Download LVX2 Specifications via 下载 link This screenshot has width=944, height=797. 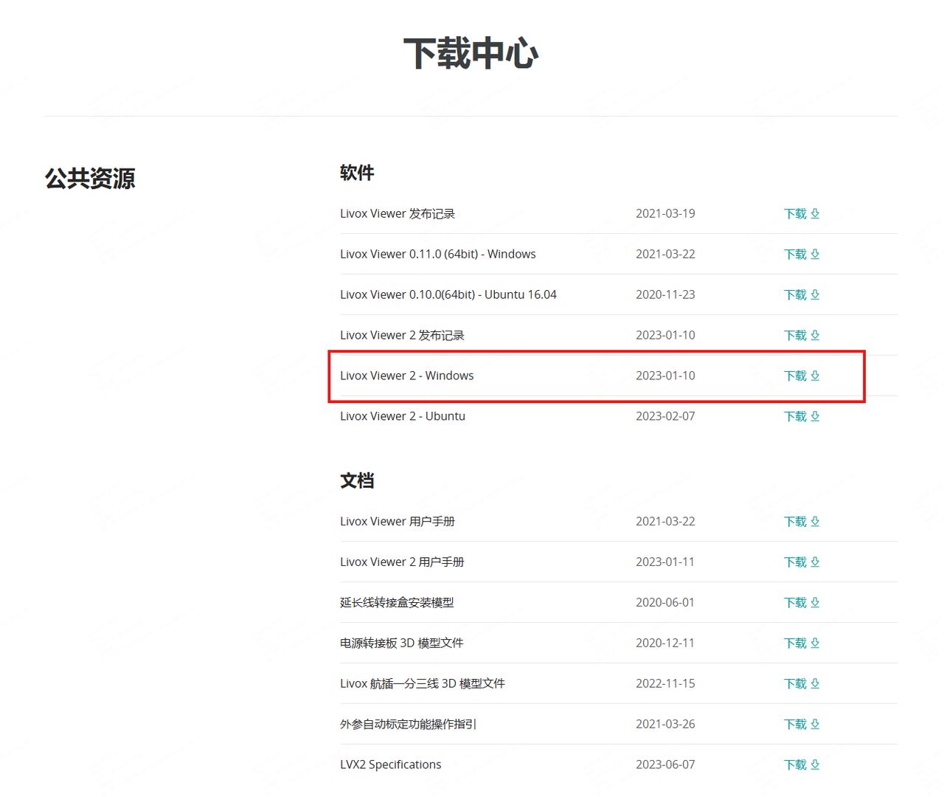click(802, 765)
